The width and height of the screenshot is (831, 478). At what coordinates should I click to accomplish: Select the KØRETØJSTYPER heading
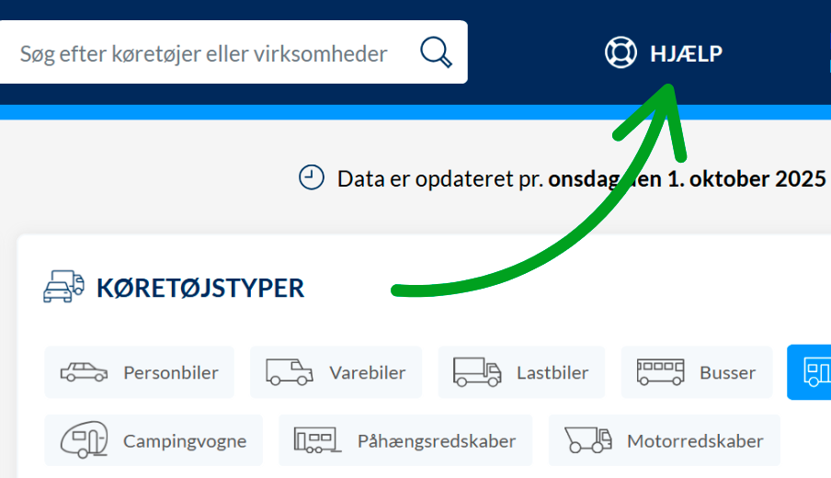coord(199,288)
